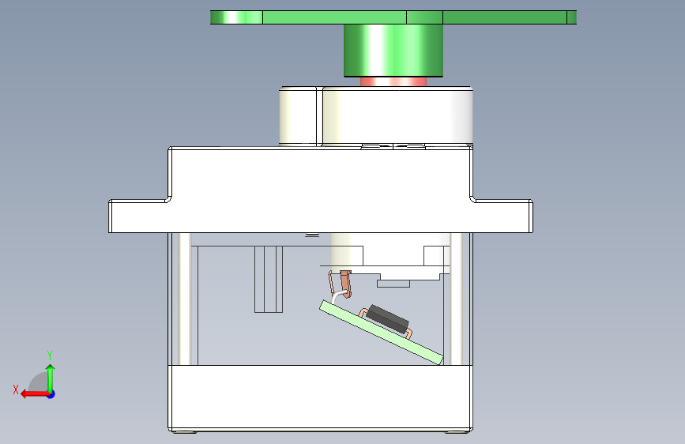Select the tilted green circuit board
685x444 pixels.
[381, 332]
